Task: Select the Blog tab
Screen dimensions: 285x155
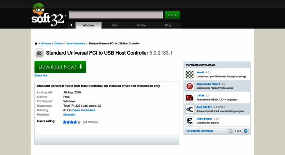Action: (168, 25)
